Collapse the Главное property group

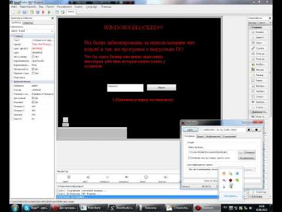13,36
